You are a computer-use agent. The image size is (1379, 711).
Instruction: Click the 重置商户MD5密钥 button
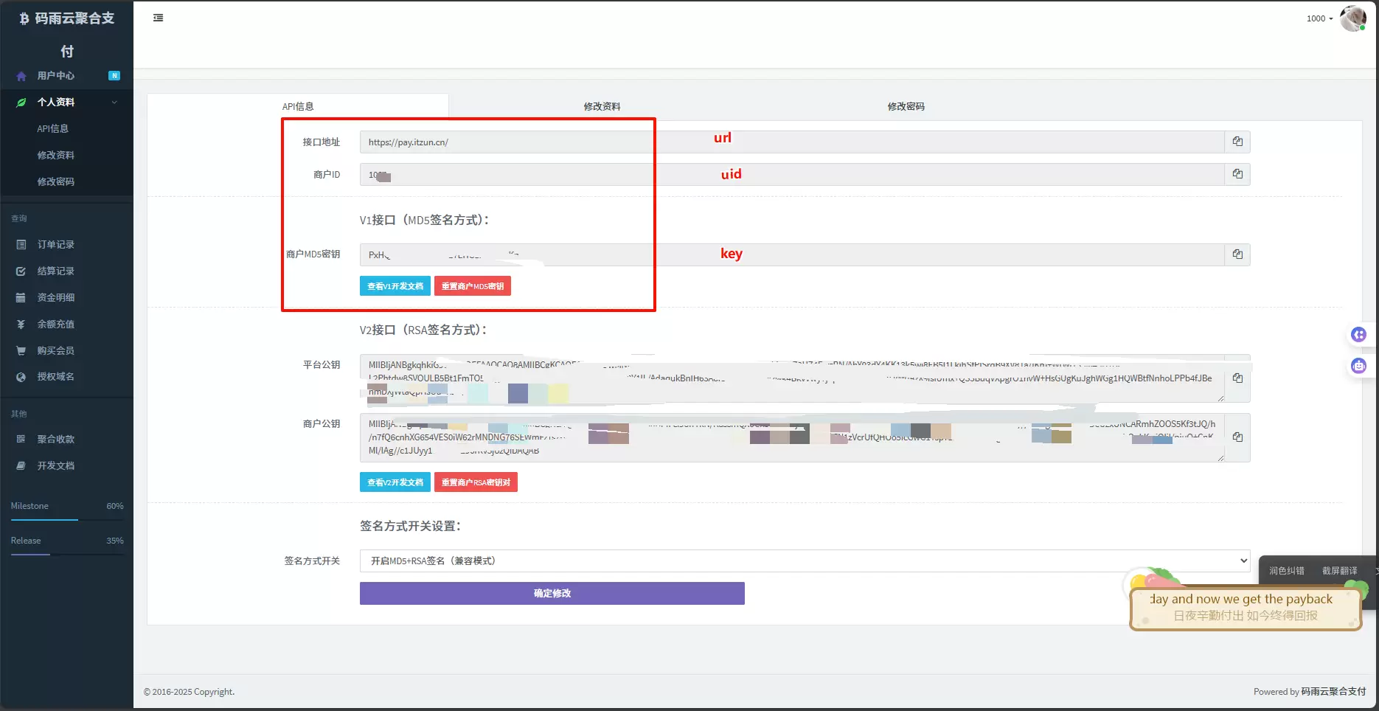[x=473, y=286]
